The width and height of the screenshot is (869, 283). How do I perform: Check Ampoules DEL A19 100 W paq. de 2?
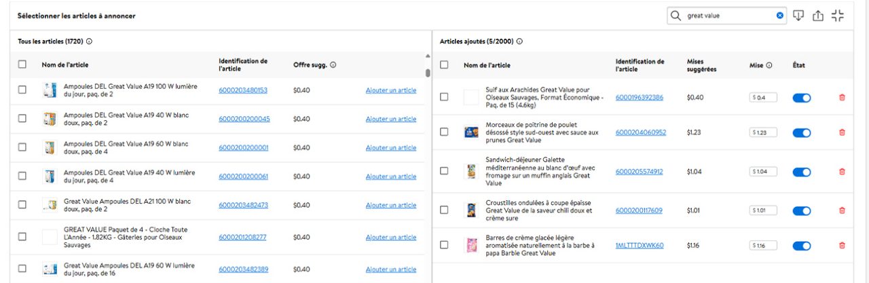22,90
